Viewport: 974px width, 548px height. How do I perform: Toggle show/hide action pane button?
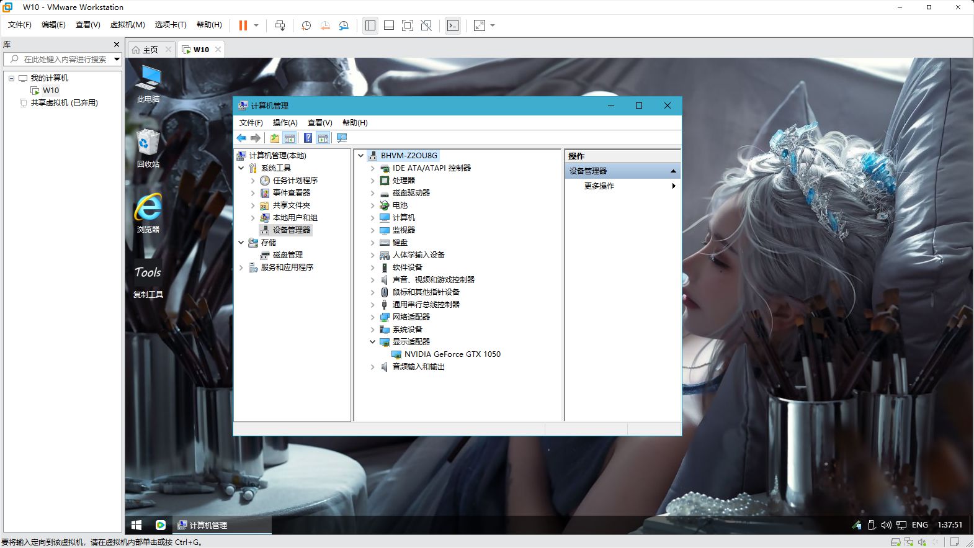click(x=323, y=138)
